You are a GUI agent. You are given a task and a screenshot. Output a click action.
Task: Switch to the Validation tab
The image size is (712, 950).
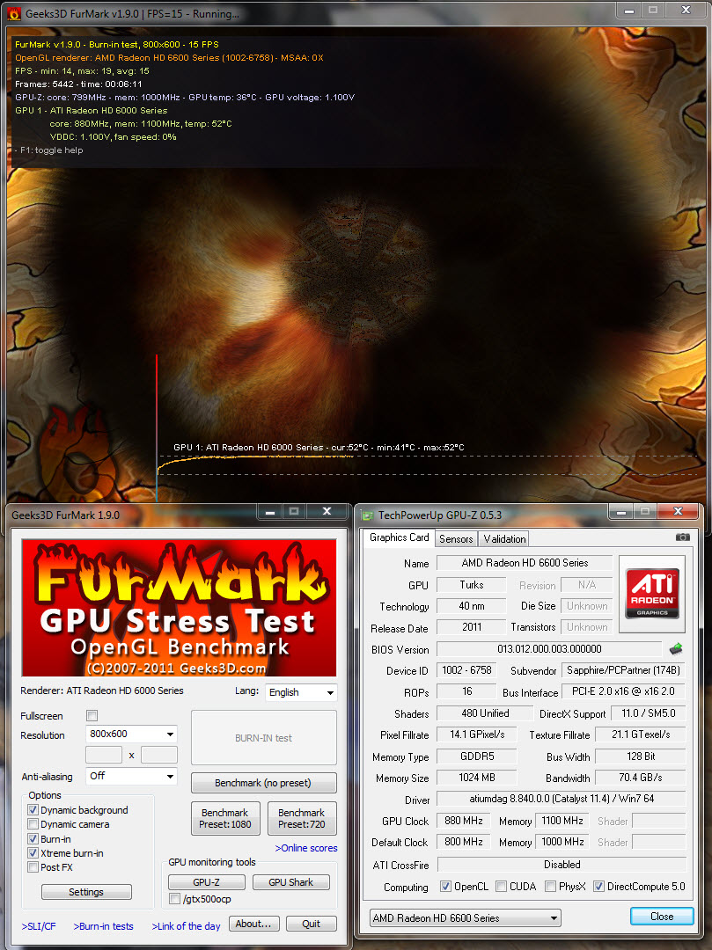click(x=504, y=538)
